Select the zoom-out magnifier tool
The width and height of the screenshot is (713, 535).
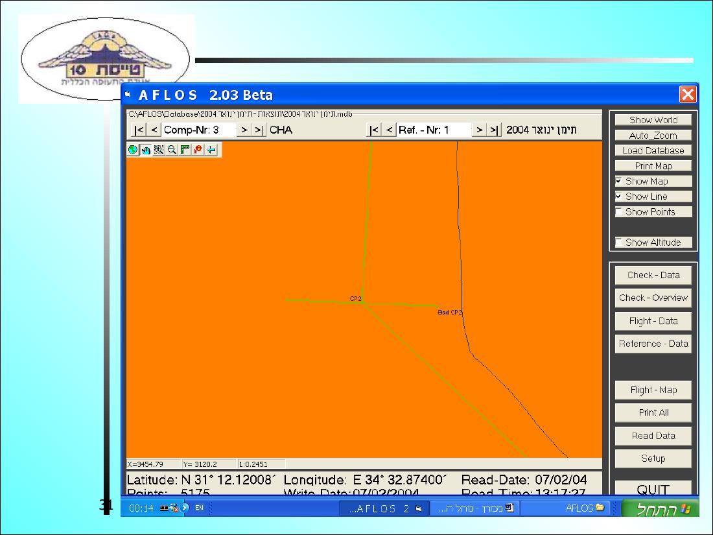click(172, 150)
